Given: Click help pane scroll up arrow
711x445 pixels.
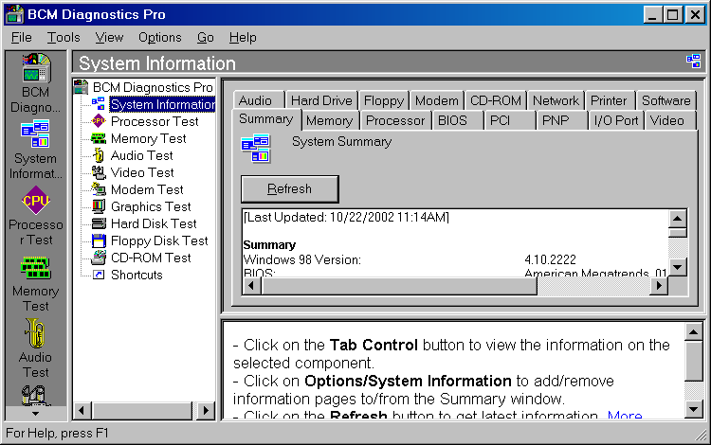Looking at the screenshot, I should (693, 332).
